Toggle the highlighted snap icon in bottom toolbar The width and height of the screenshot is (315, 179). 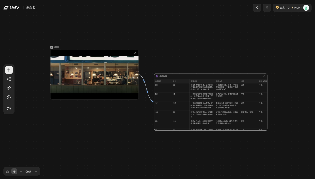point(14,171)
